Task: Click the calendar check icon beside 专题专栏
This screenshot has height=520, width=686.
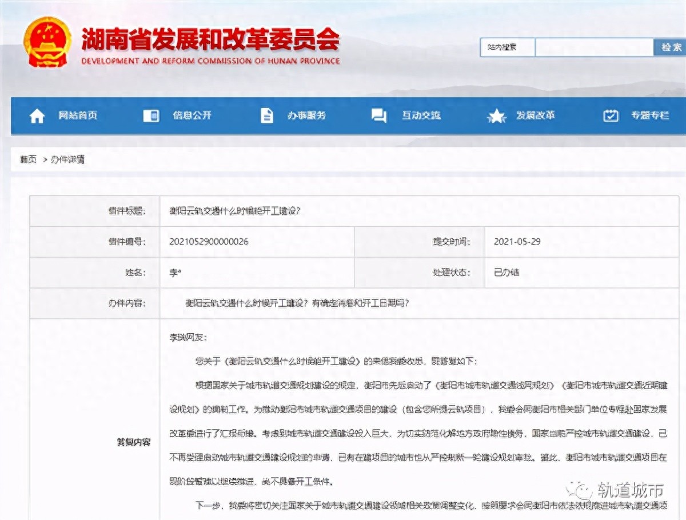Action: click(611, 115)
